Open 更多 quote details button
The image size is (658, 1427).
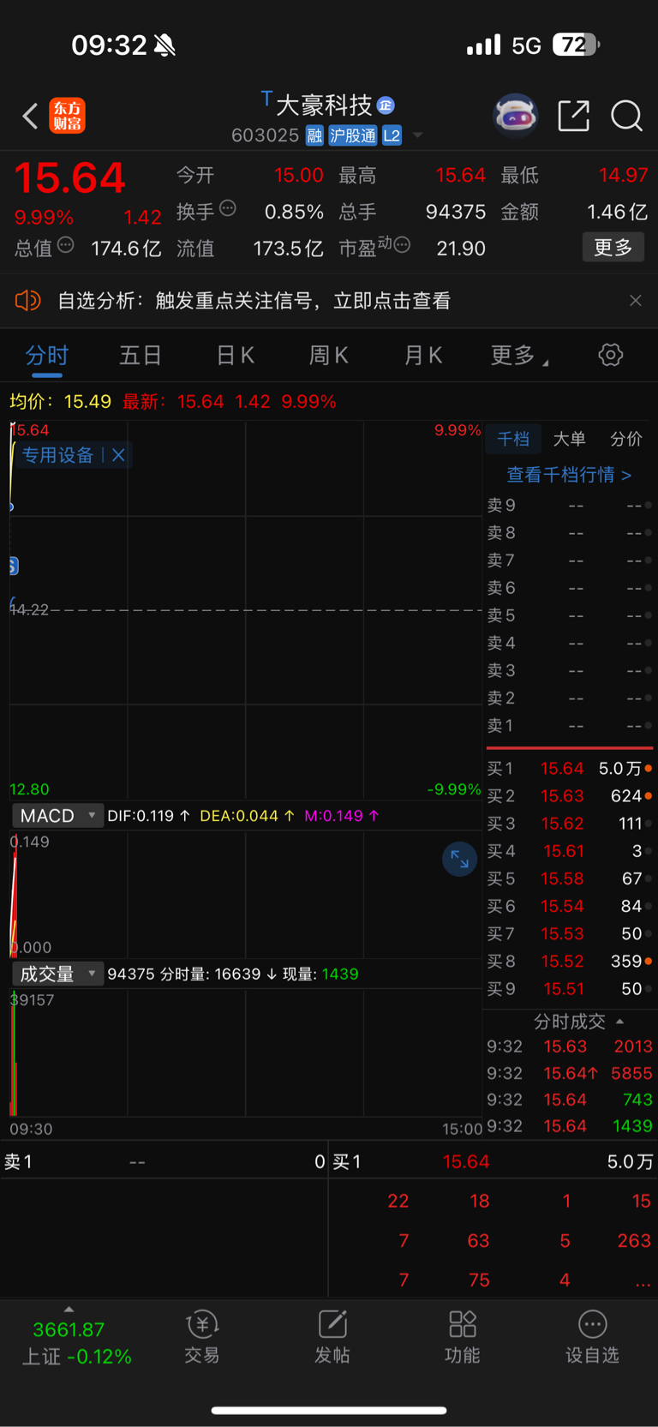(613, 248)
